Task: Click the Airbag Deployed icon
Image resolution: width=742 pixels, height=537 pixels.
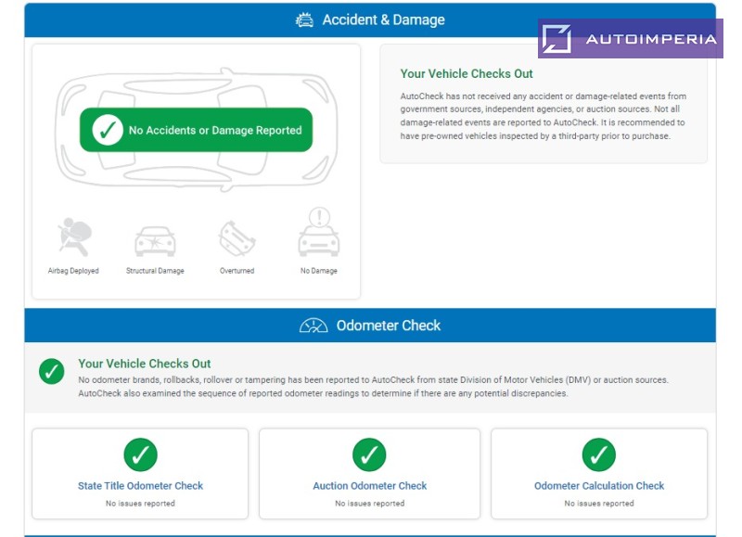Action: (x=74, y=237)
